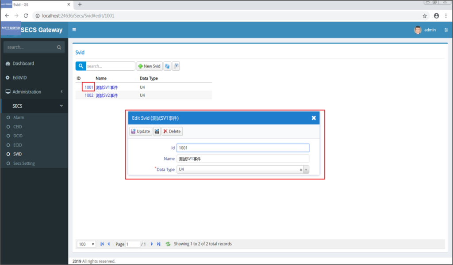
Task: Expand the Administration menu
Action: [34, 92]
